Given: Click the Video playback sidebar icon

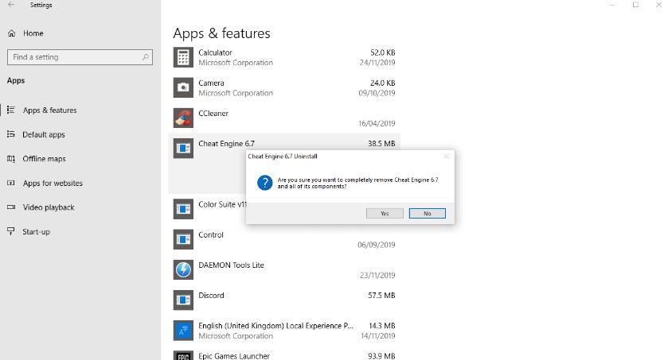Looking at the screenshot, I should click(x=11, y=207).
